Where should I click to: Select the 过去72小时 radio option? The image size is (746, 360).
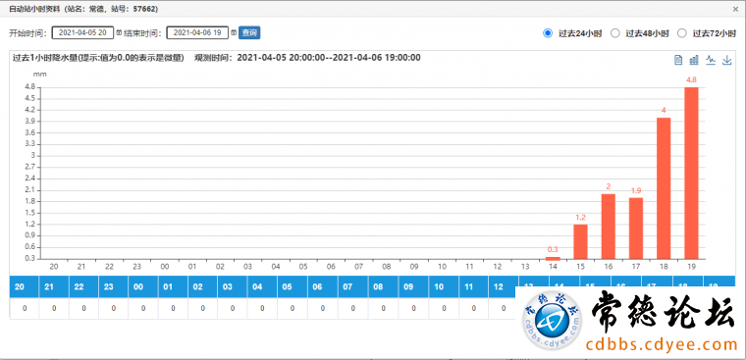[x=682, y=33]
